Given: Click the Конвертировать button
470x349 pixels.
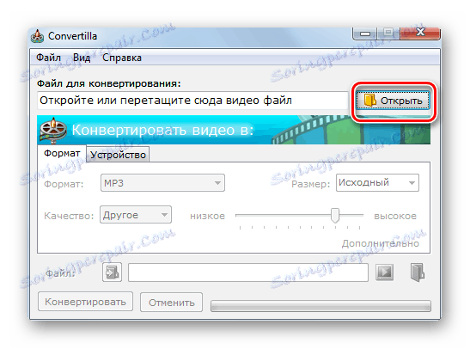Looking at the screenshot, I should click(85, 302).
